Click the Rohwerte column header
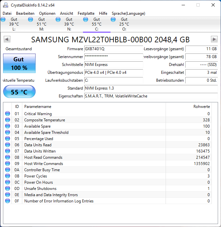The image size is (221, 227). click(x=189, y=107)
